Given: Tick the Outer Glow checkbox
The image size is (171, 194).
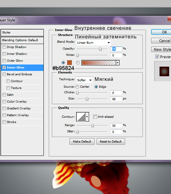Looking at the screenshot, I should pos(4,61).
